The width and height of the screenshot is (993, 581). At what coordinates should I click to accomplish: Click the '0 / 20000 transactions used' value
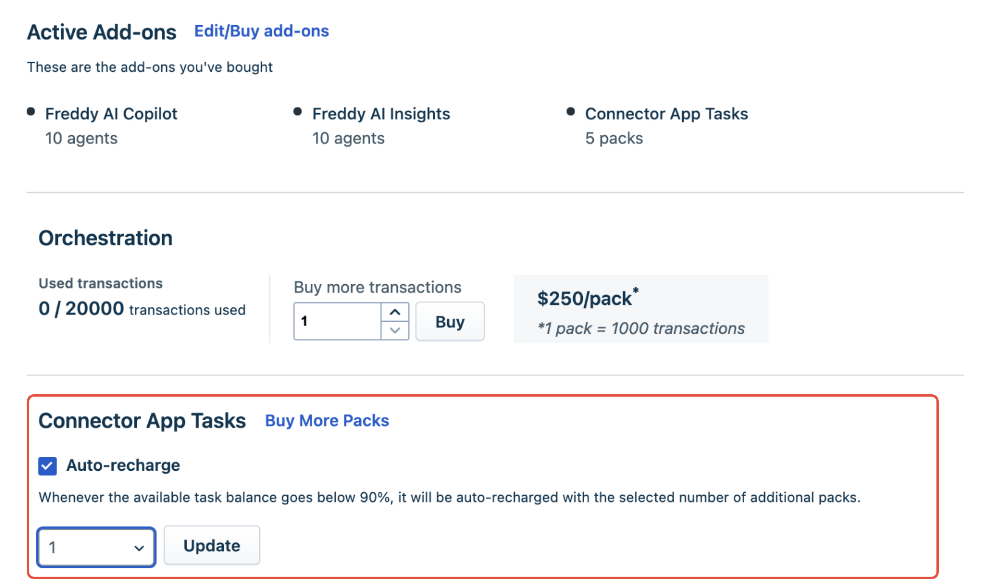[142, 309]
